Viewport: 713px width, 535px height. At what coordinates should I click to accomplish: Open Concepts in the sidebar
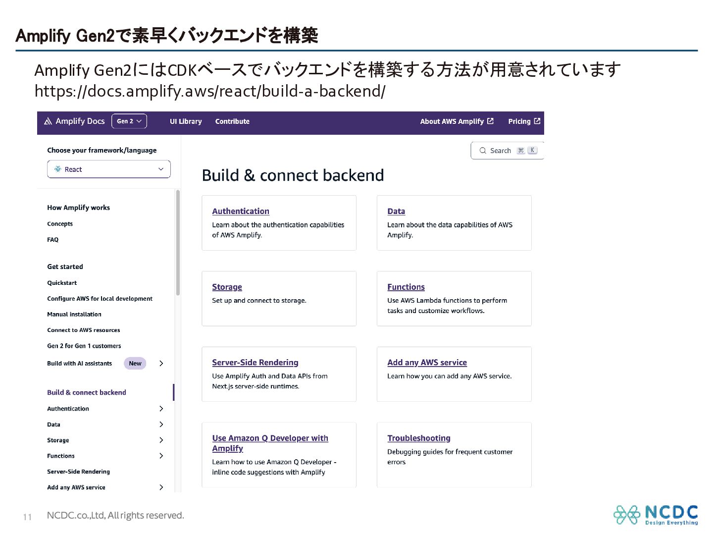tap(60, 224)
